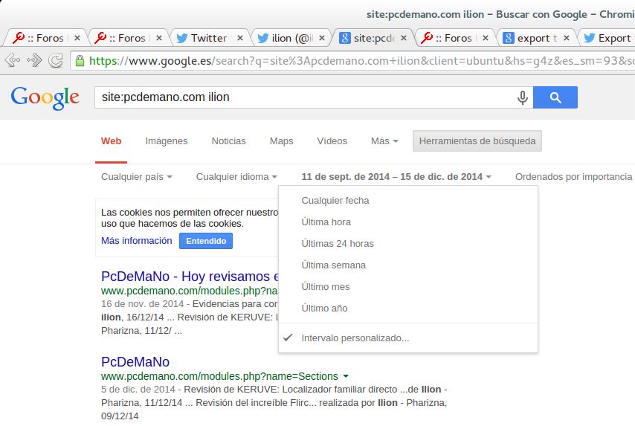Click the browser forward arrow button
The width and height of the screenshot is (635, 426).
[x=34, y=61]
